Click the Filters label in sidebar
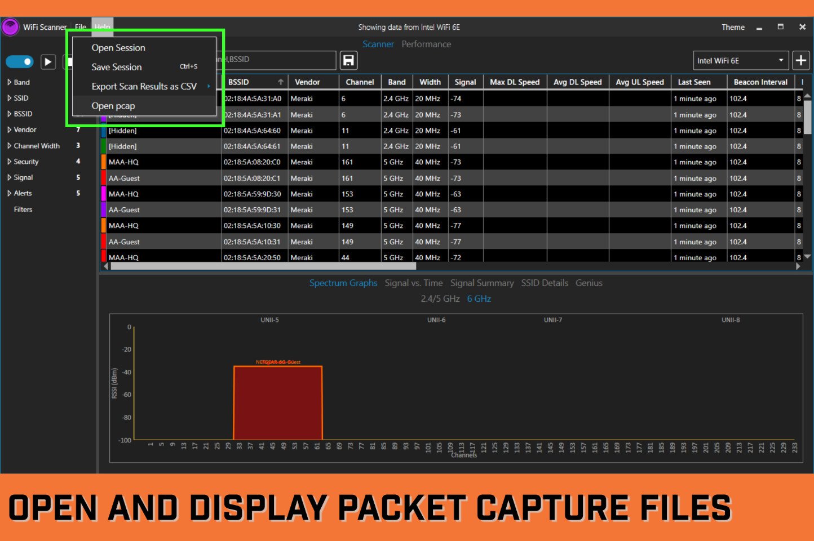The height and width of the screenshot is (541, 814). pos(23,209)
